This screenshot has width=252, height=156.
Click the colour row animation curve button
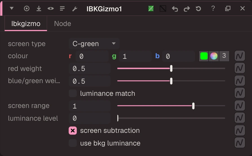pos(240,56)
